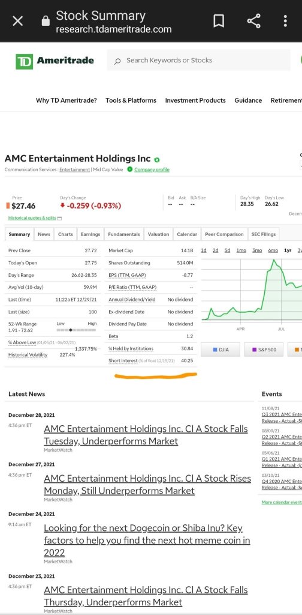The height and width of the screenshot is (615, 302).
Task: Click the EPS (TTM, GAAP) label
Action: tap(127, 275)
